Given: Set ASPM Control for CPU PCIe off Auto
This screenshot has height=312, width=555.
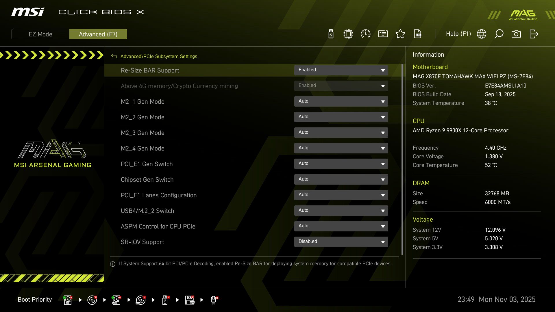Looking at the screenshot, I should tap(341, 226).
